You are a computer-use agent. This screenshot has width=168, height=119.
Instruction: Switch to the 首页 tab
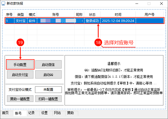(5, 113)
